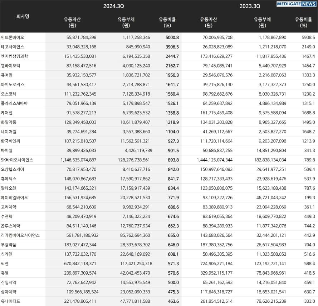The image size is (318, 306).
Task: Click company name 부광약품
Action: [9, 245]
